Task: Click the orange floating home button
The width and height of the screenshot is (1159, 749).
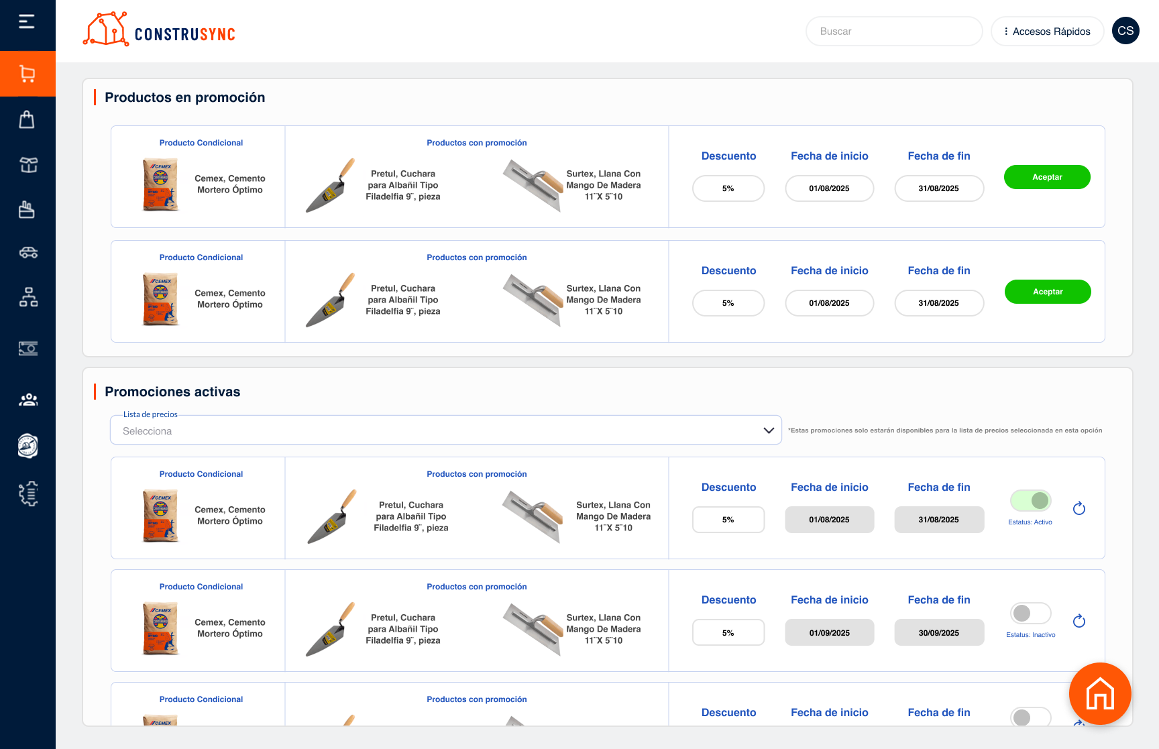Action: [1100, 694]
